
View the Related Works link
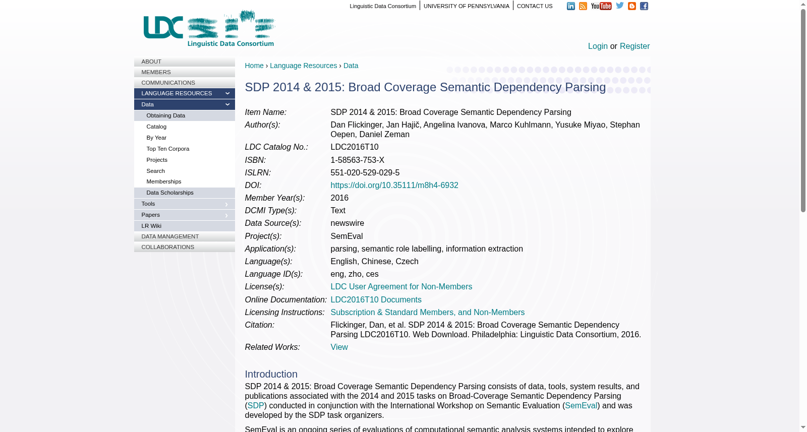tap(339, 347)
